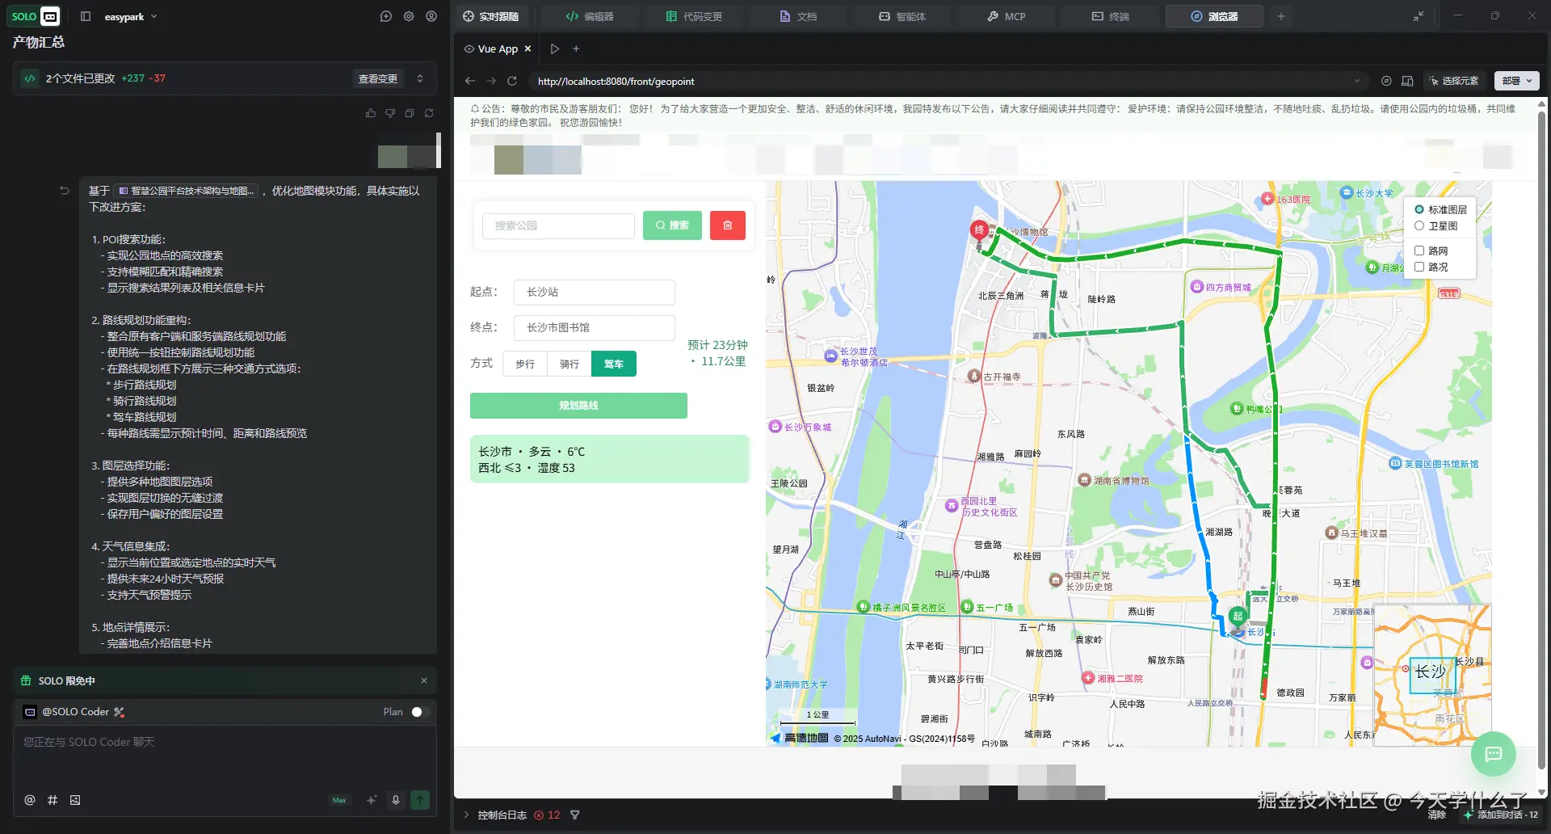Switch to the 文档 tab
The width and height of the screenshot is (1551, 834).
click(x=798, y=16)
